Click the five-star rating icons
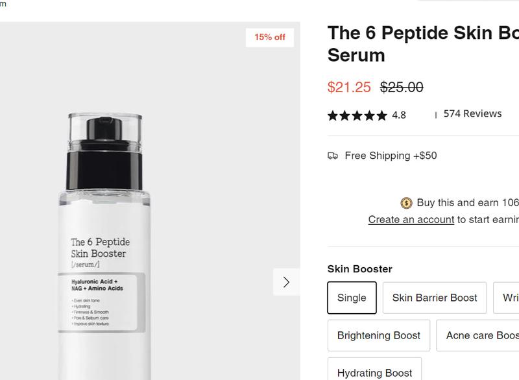519x380 pixels. [x=357, y=115]
